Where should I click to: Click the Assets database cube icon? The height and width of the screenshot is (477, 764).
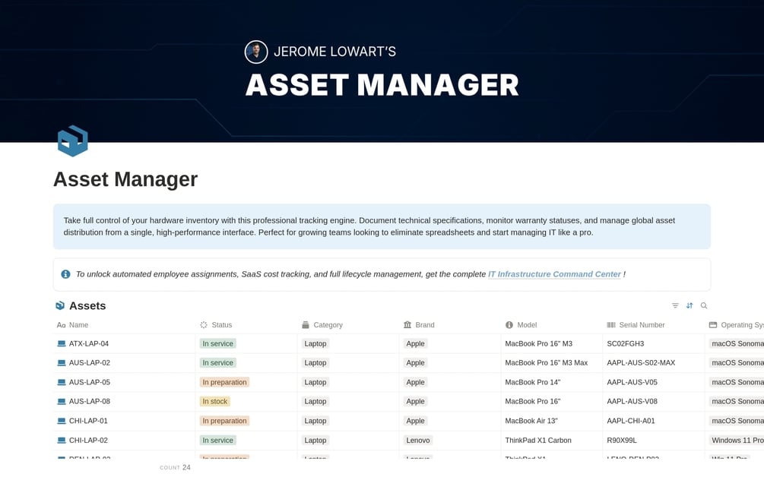[x=60, y=305]
